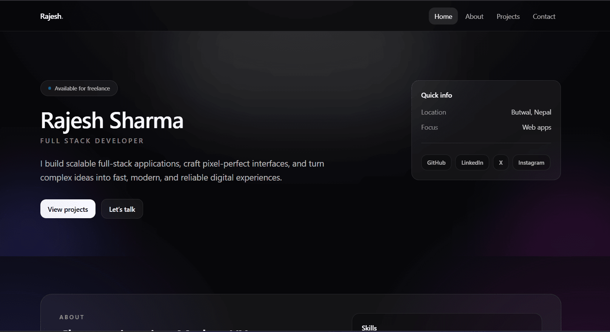Click the Rajesh logo in header
The image size is (610, 332).
[x=52, y=16]
